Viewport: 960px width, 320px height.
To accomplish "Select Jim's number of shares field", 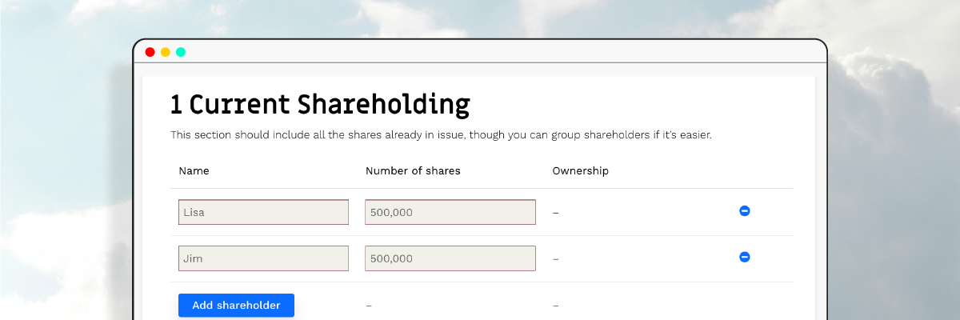I will click(x=450, y=258).
